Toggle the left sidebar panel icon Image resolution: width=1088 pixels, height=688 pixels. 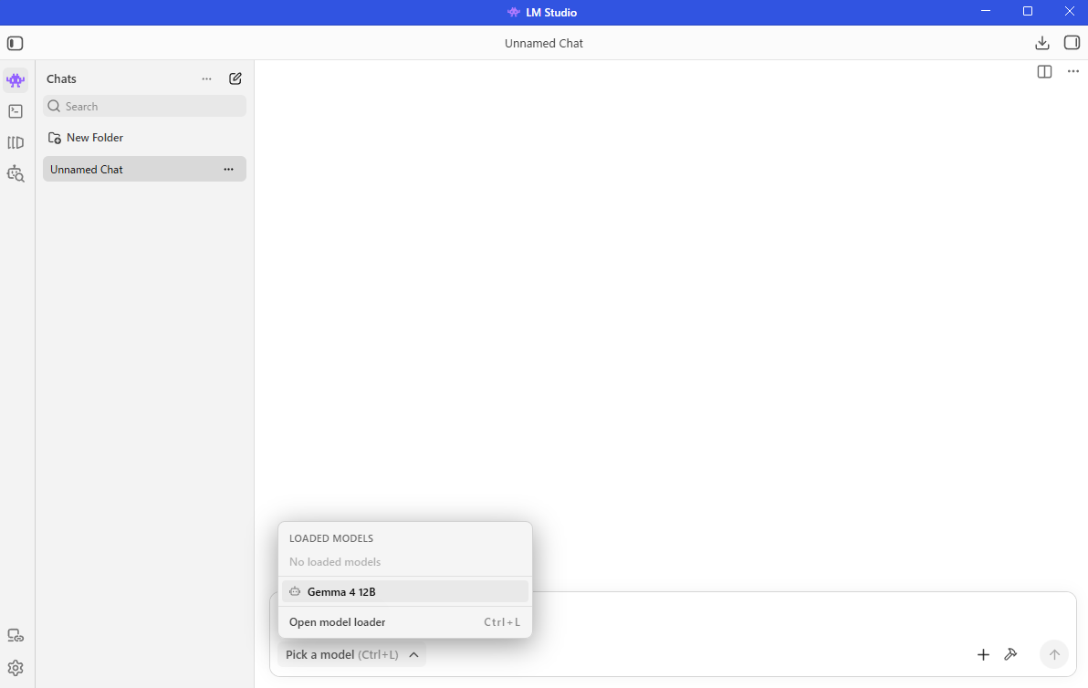16,43
